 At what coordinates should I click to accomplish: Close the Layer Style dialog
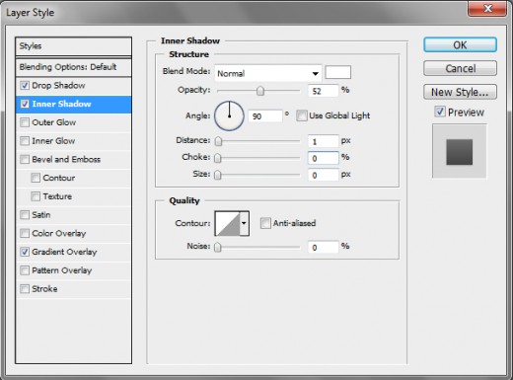487,8
